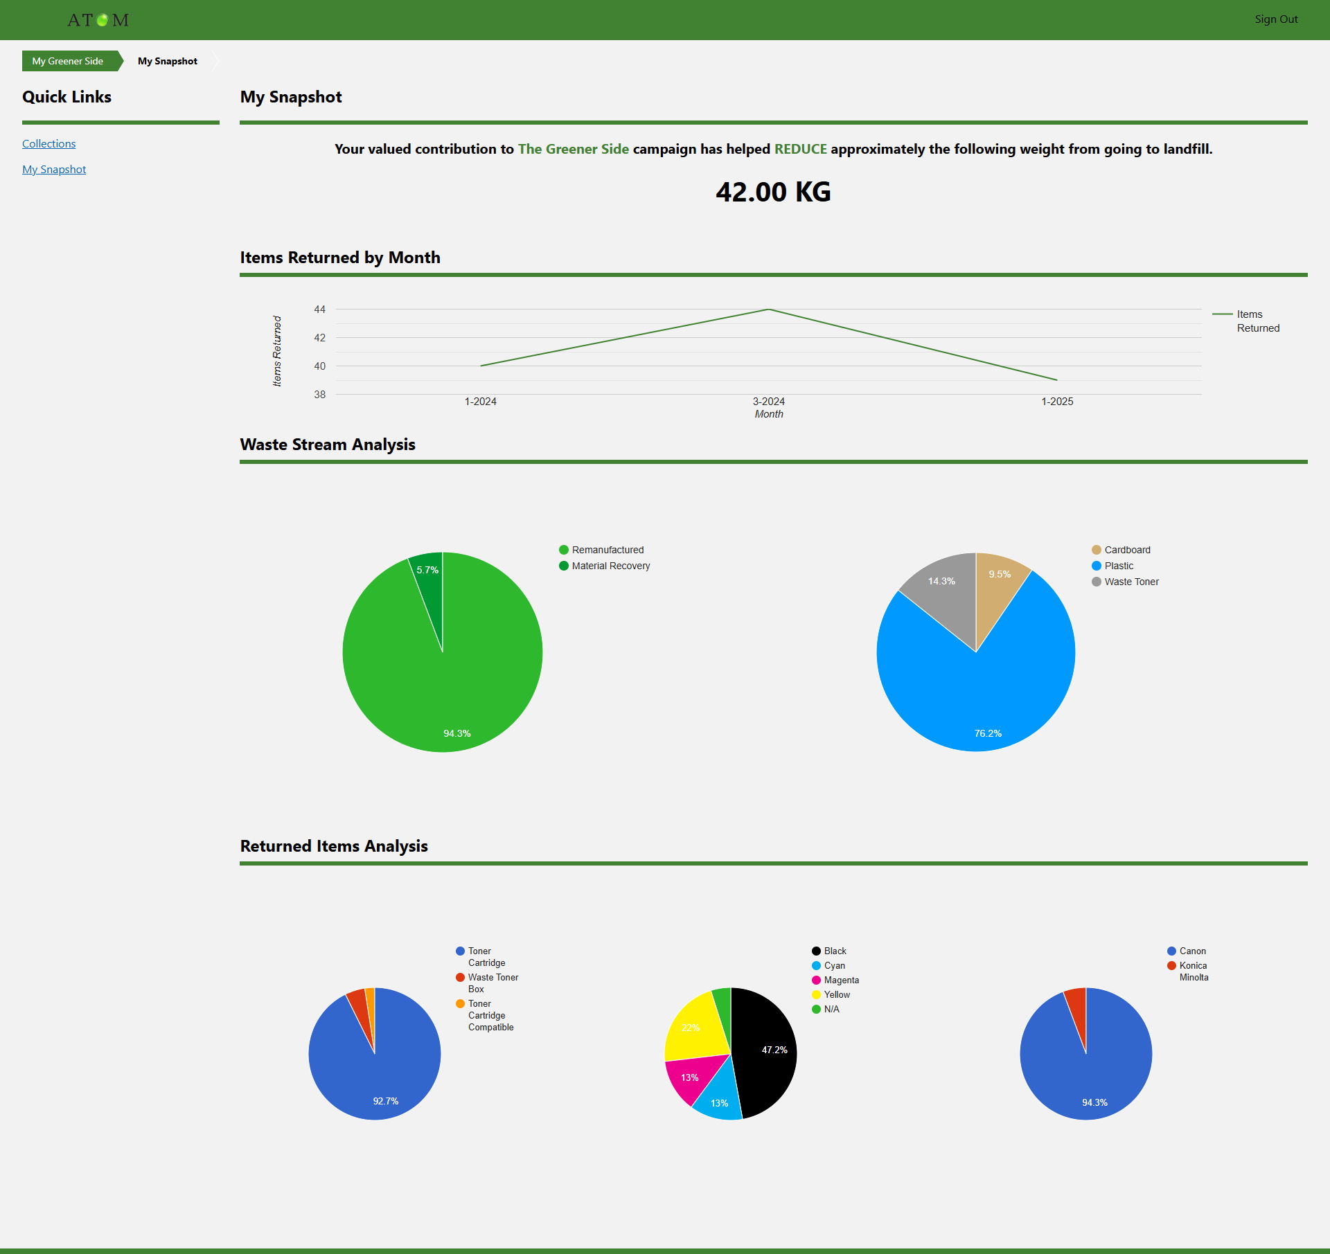Open the Collections quick link
The width and height of the screenshot is (1330, 1254).
pyautogui.click(x=48, y=143)
